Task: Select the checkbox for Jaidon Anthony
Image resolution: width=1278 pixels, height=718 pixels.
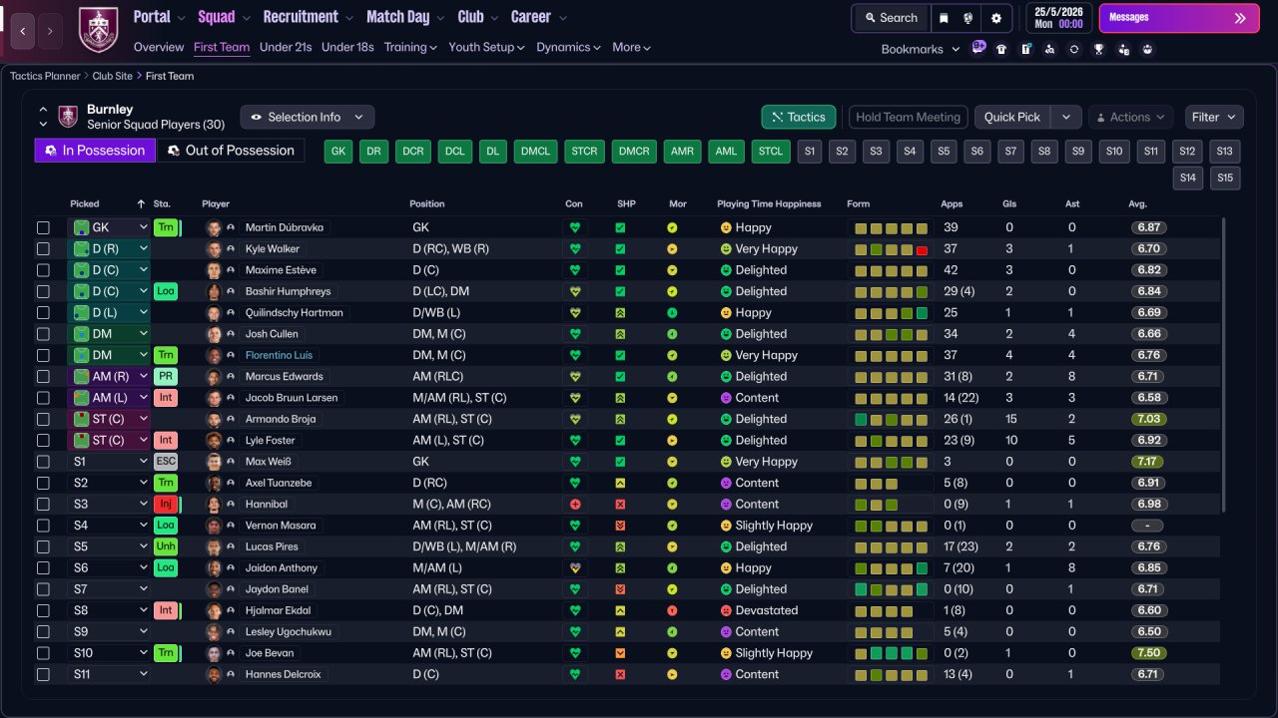Action: [x=43, y=568]
